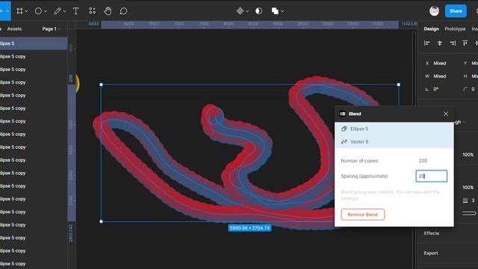Select Vector 9 row in Blend dialog
The width and height of the screenshot is (478, 269).
coord(394,142)
